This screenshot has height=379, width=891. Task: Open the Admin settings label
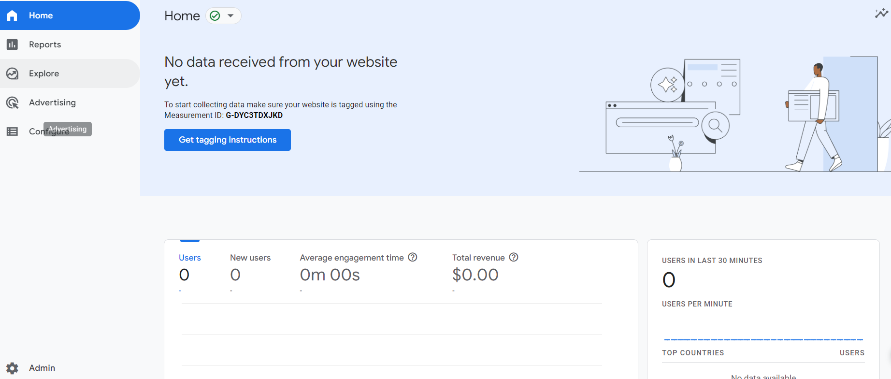[x=42, y=368]
